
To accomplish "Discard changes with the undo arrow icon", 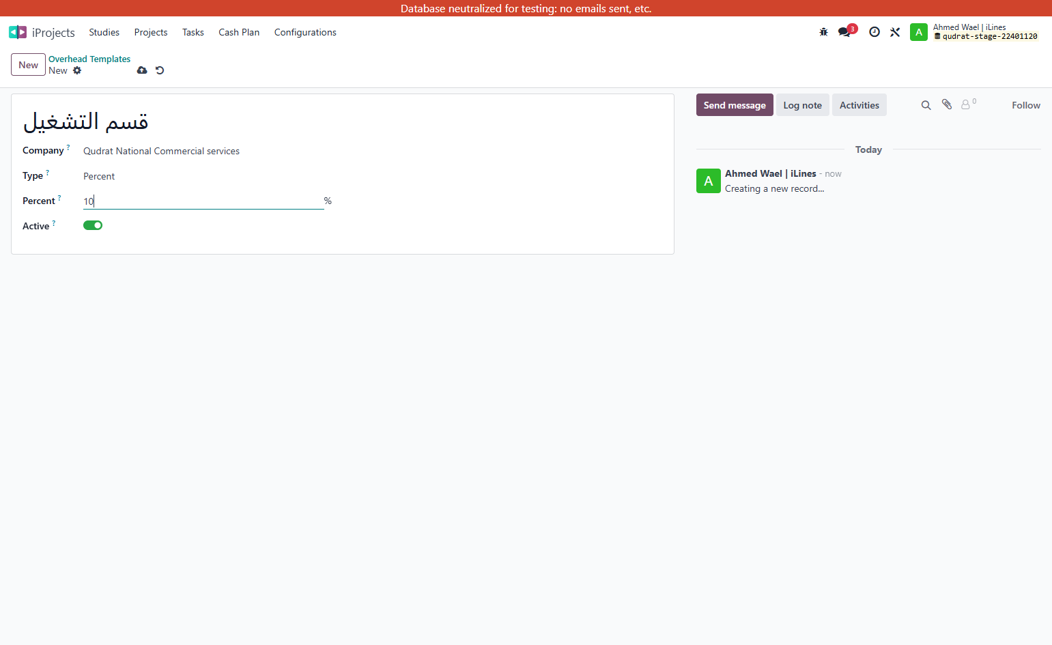I will coord(160,70).
